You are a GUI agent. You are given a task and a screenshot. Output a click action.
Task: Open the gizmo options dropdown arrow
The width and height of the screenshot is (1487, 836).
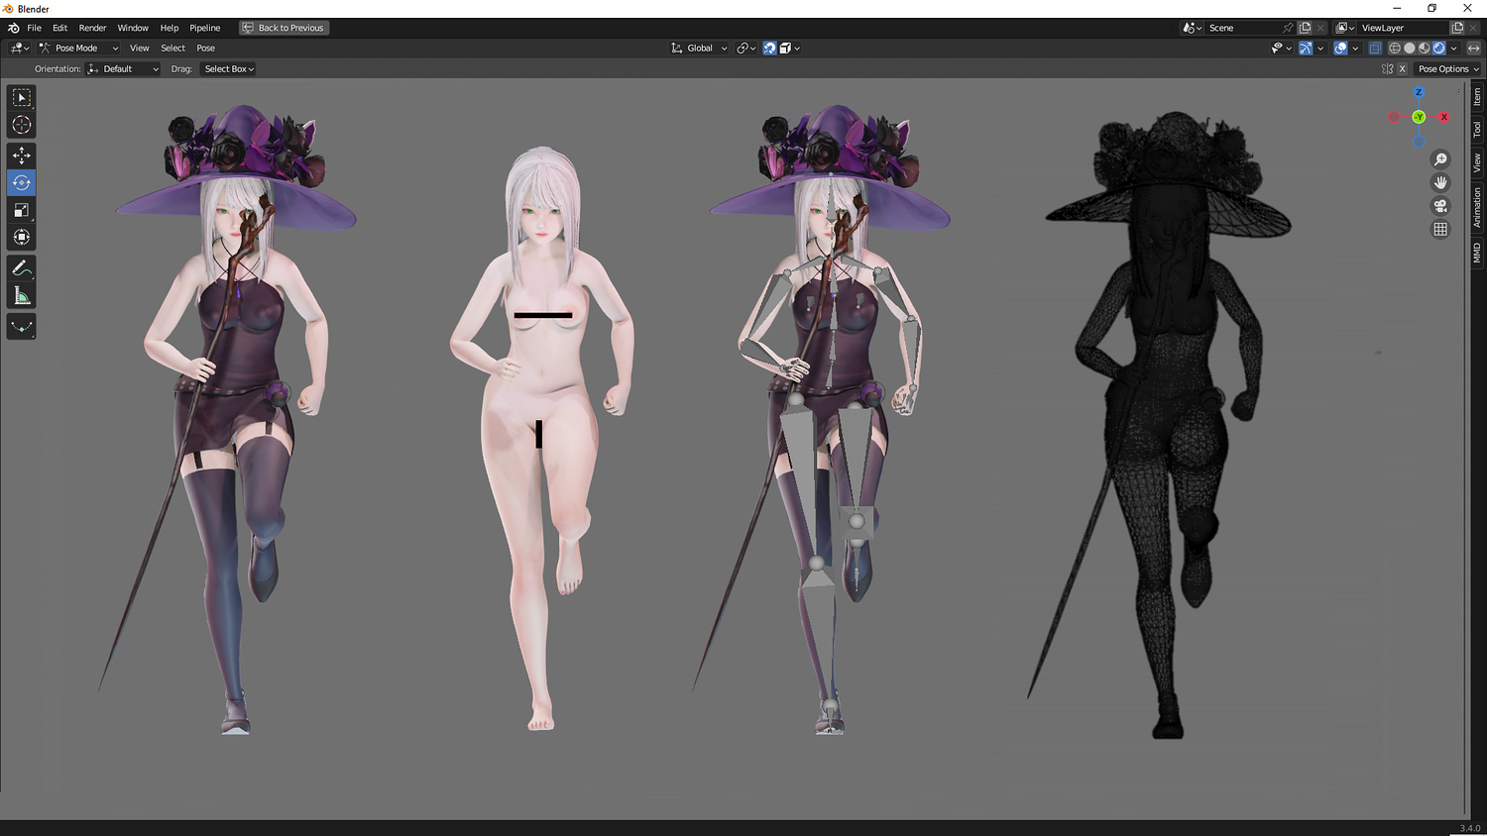pyautogui.click(x=1320, y=48)
